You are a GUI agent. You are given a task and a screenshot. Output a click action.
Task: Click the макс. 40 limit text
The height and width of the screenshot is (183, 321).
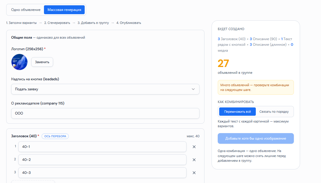tap(193, 136)
